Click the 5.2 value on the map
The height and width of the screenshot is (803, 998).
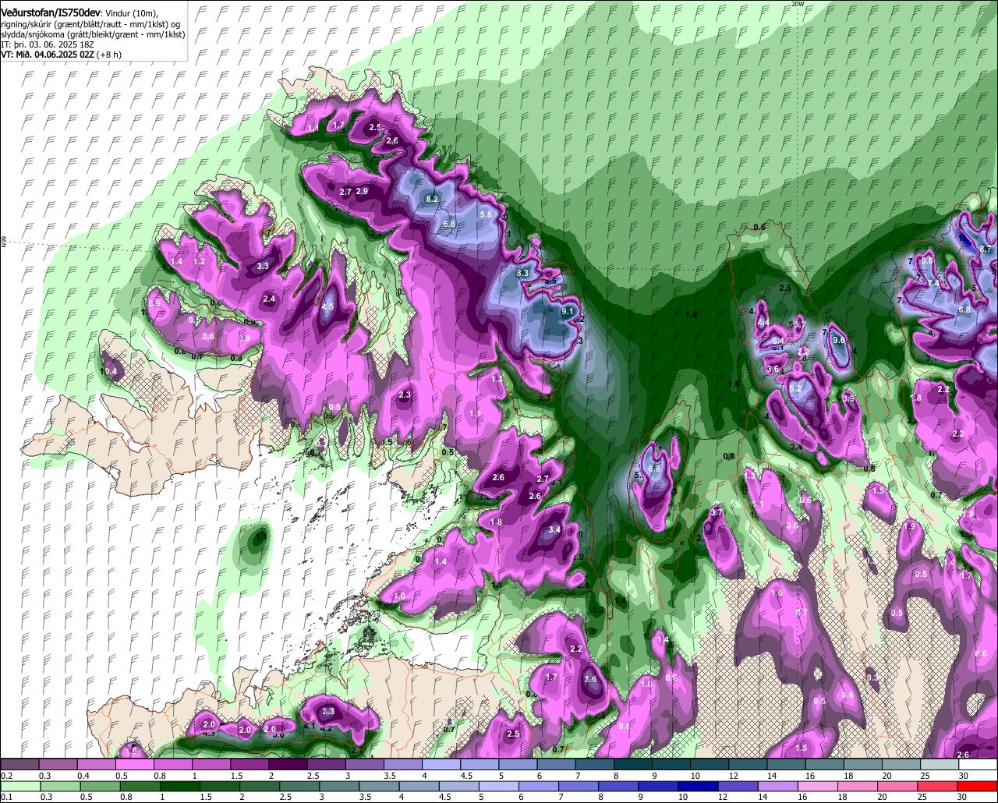click(796, 388)
